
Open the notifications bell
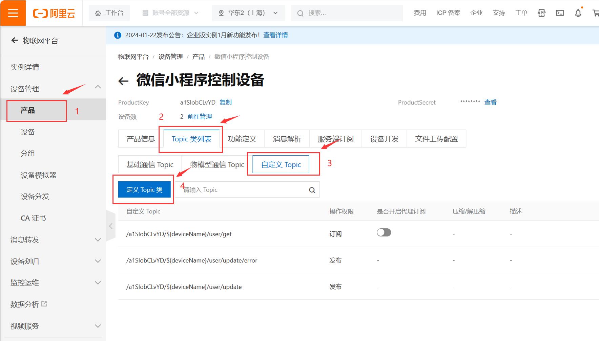pos(578,13)
